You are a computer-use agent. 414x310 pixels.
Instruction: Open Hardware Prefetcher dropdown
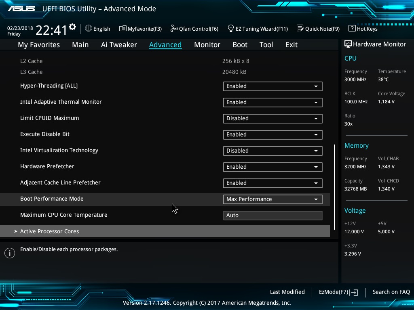coord(272,167)
